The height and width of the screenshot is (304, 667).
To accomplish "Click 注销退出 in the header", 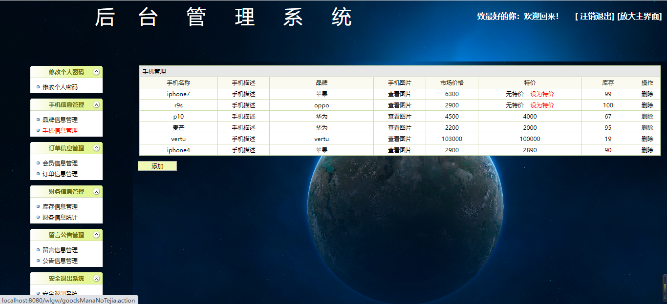I will click(594, 16).
